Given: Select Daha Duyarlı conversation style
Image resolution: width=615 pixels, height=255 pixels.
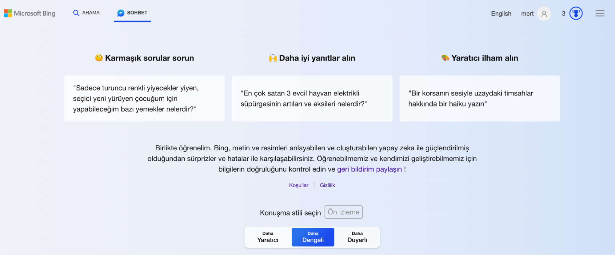Looking at the screenshot, I should pyautogui.click(x=357, y=237).
